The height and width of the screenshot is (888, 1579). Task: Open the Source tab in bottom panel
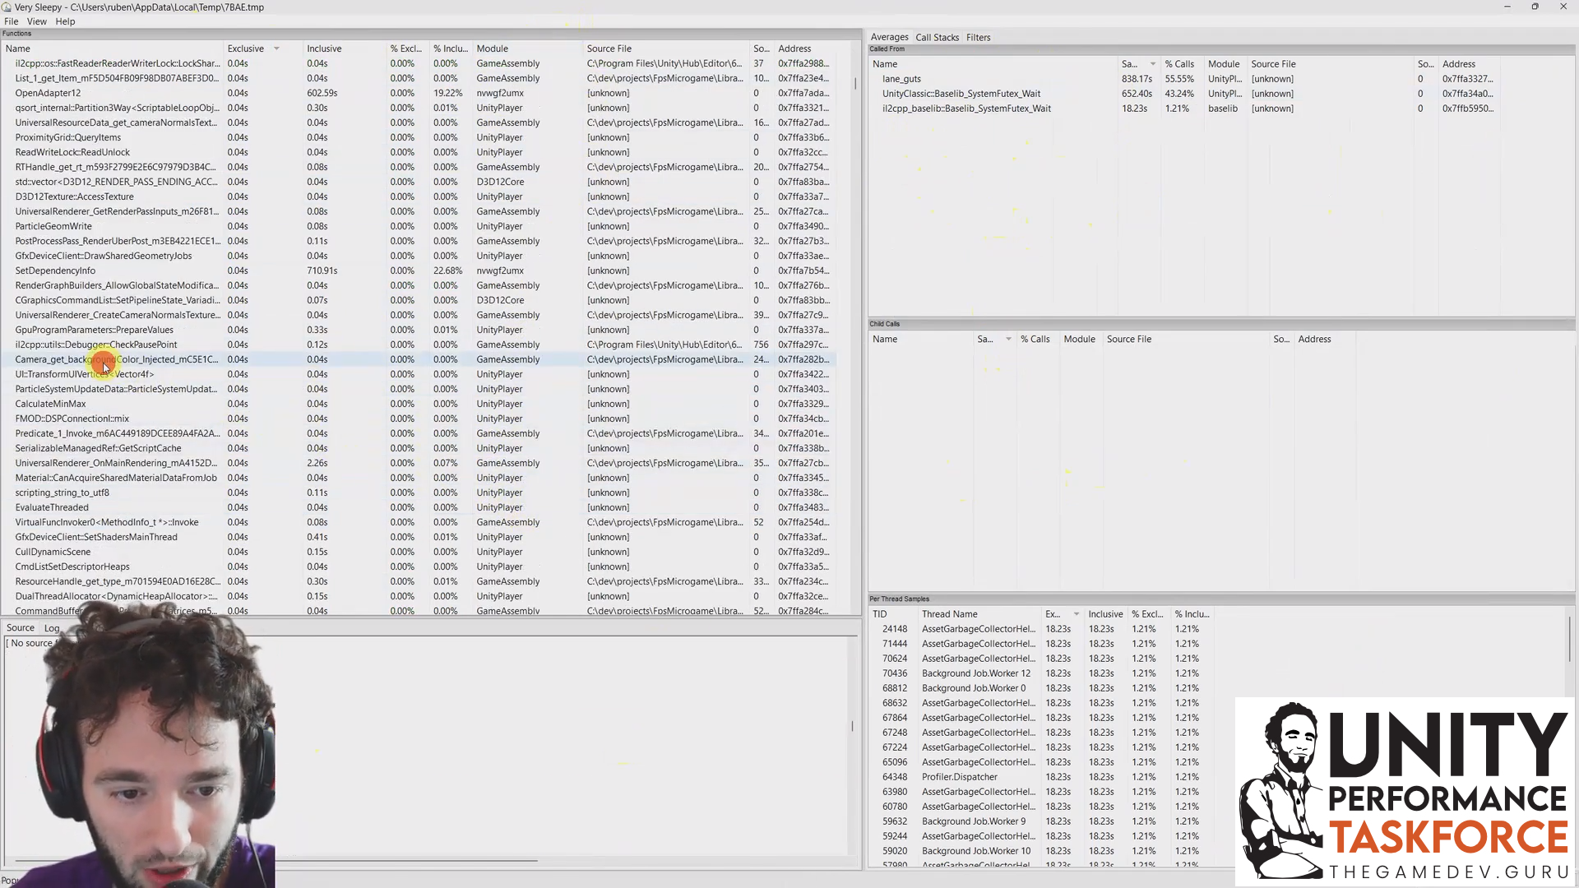21,628
